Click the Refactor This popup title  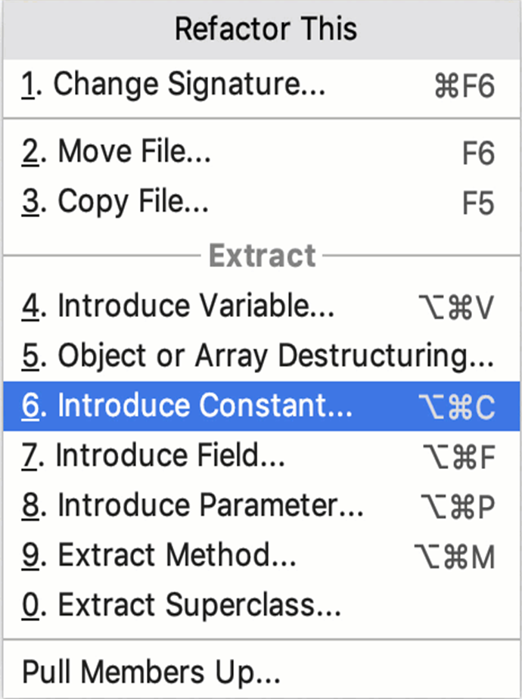pyautogui.click(x=266, y=30)
